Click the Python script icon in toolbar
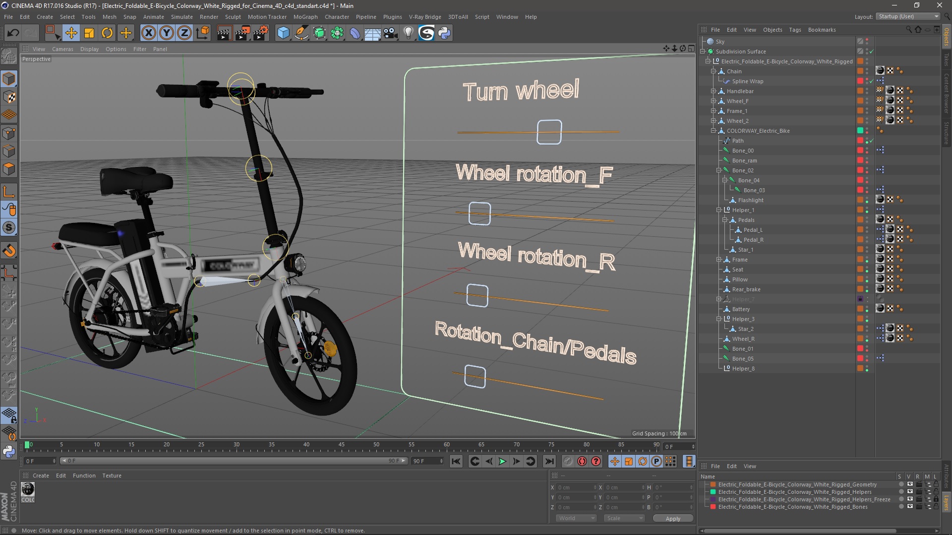This screenshot has height=535, width=952. 444,33
